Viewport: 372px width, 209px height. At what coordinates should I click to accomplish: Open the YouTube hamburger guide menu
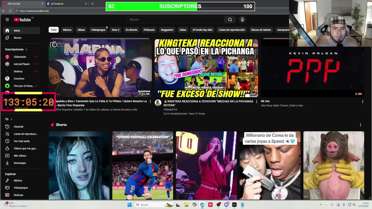point(7,19)
